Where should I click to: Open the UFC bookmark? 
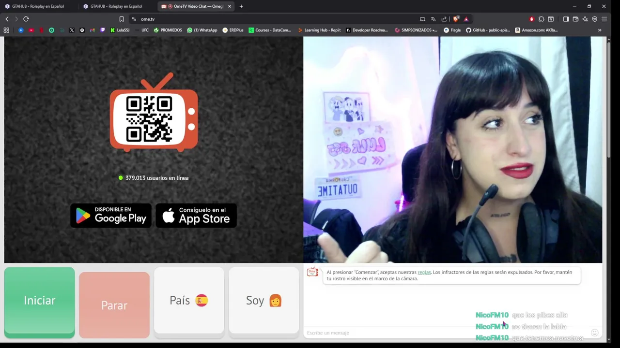pos(141,30)
